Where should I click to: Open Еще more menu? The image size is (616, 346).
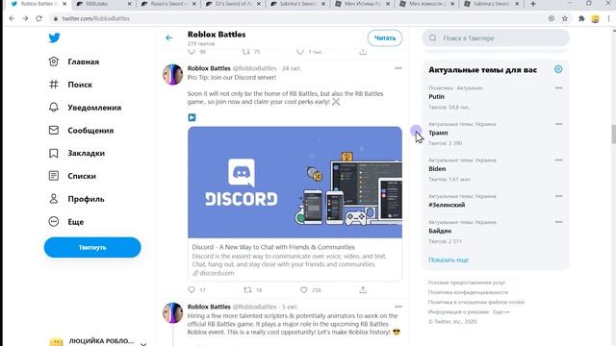tap(66, 222)
